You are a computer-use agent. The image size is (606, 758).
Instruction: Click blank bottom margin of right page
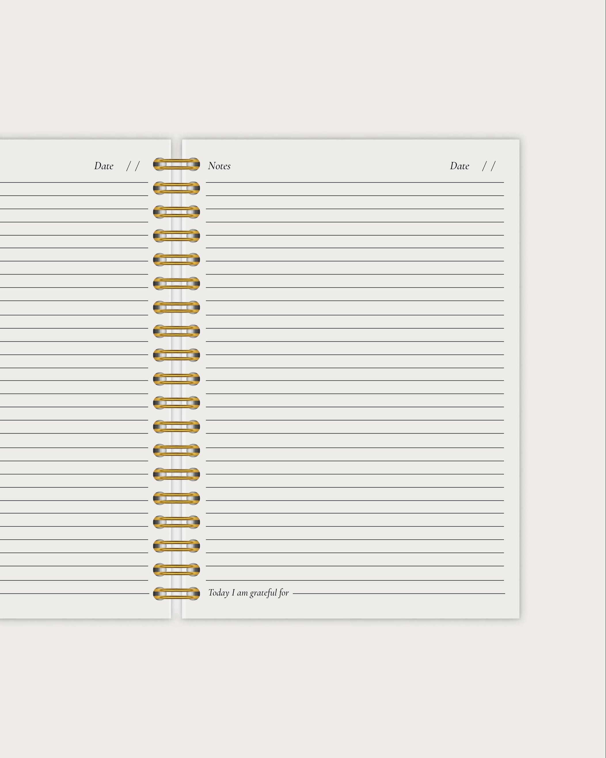coord(351,608)
